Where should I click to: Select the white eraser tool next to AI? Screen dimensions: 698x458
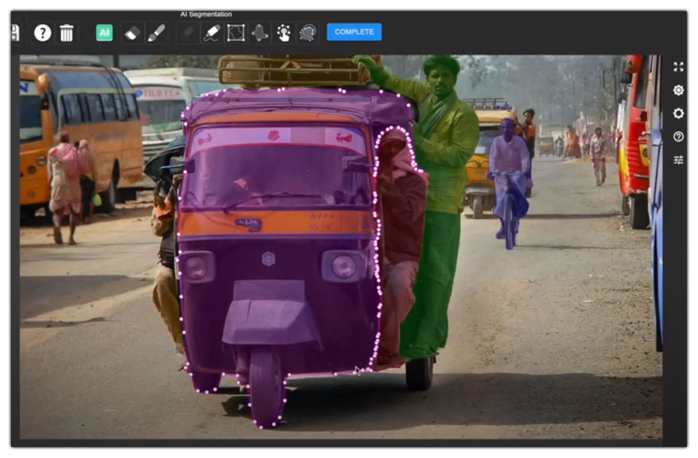132,33
